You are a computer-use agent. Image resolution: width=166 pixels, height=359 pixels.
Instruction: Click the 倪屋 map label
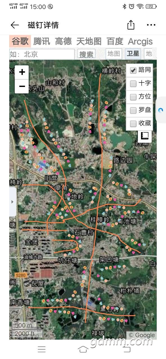[38, 283]
